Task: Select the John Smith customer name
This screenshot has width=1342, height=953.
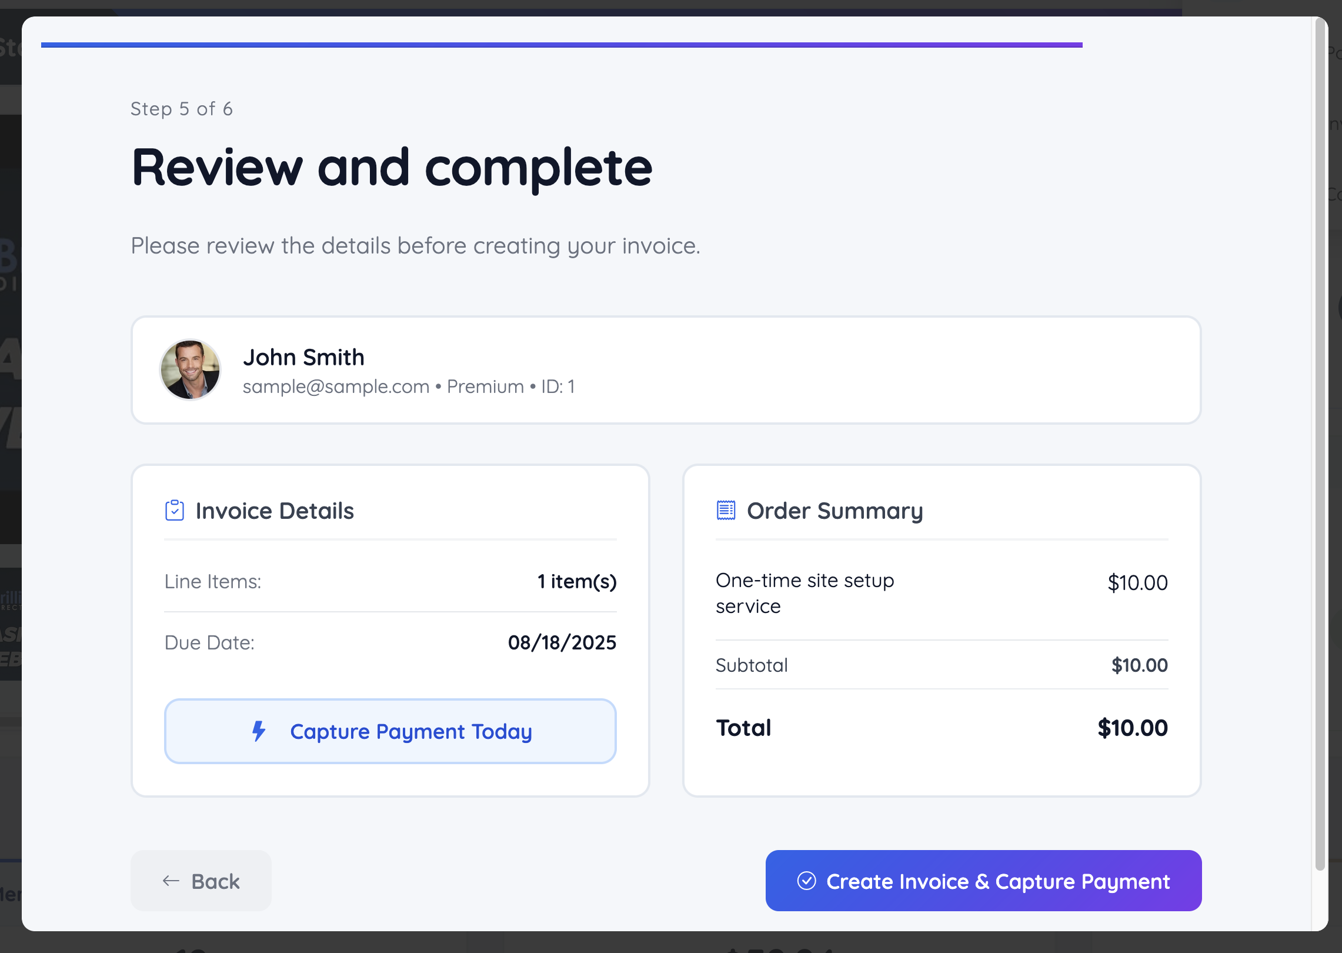Action: (x=303, y=357)
